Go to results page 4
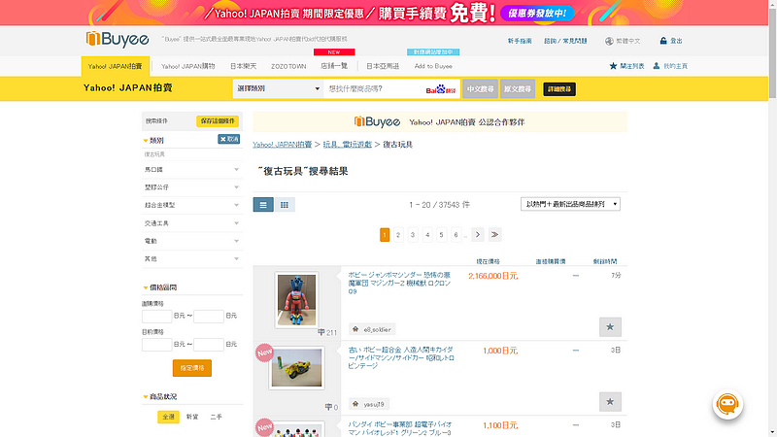 (x=427, y=235)
